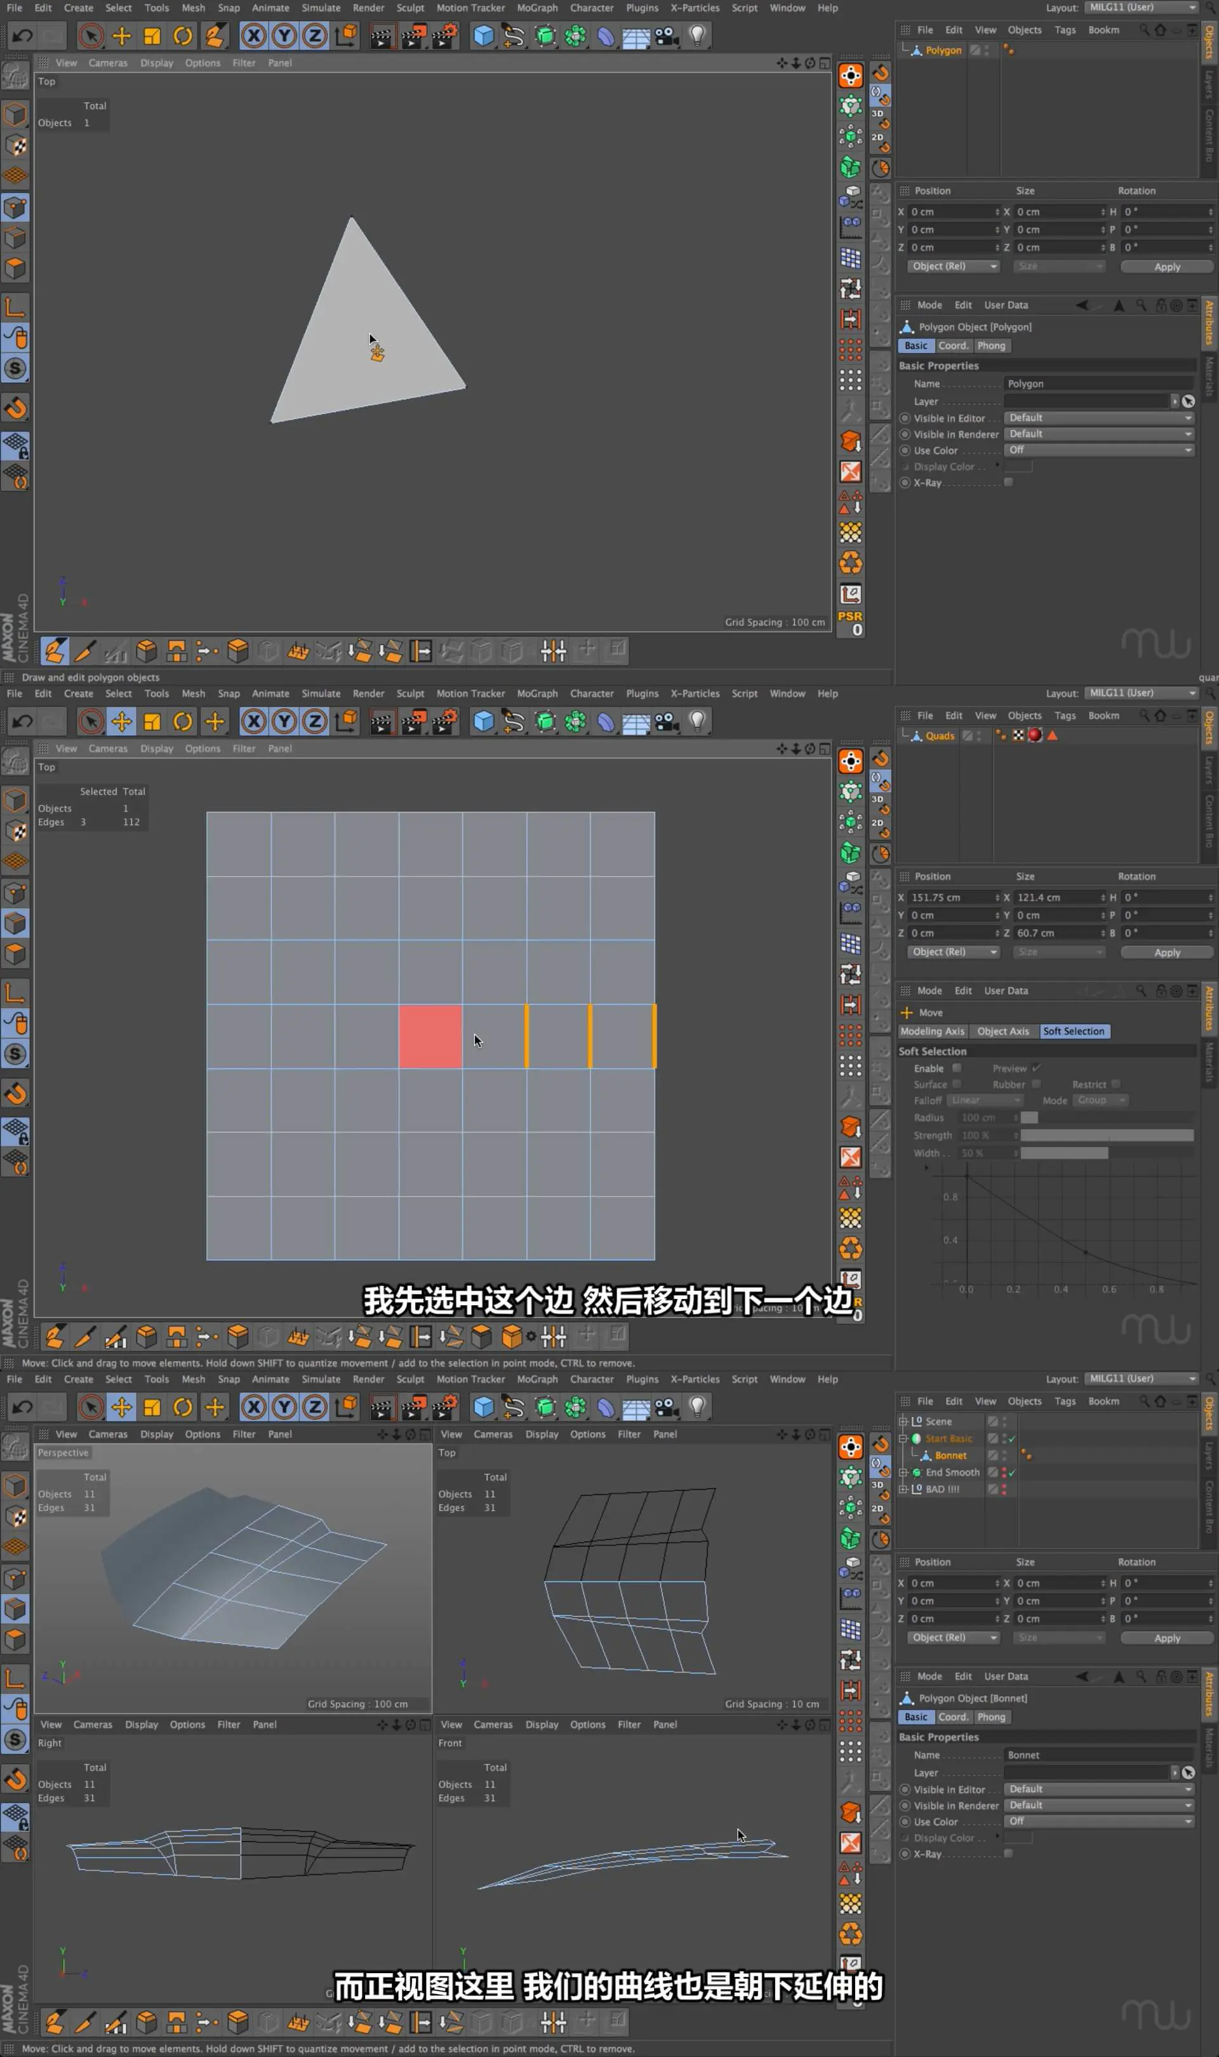1219x2057 pixels.
Task: Click deformer icon in the Bonnet window toolbar
Action: coord(606,1408)
